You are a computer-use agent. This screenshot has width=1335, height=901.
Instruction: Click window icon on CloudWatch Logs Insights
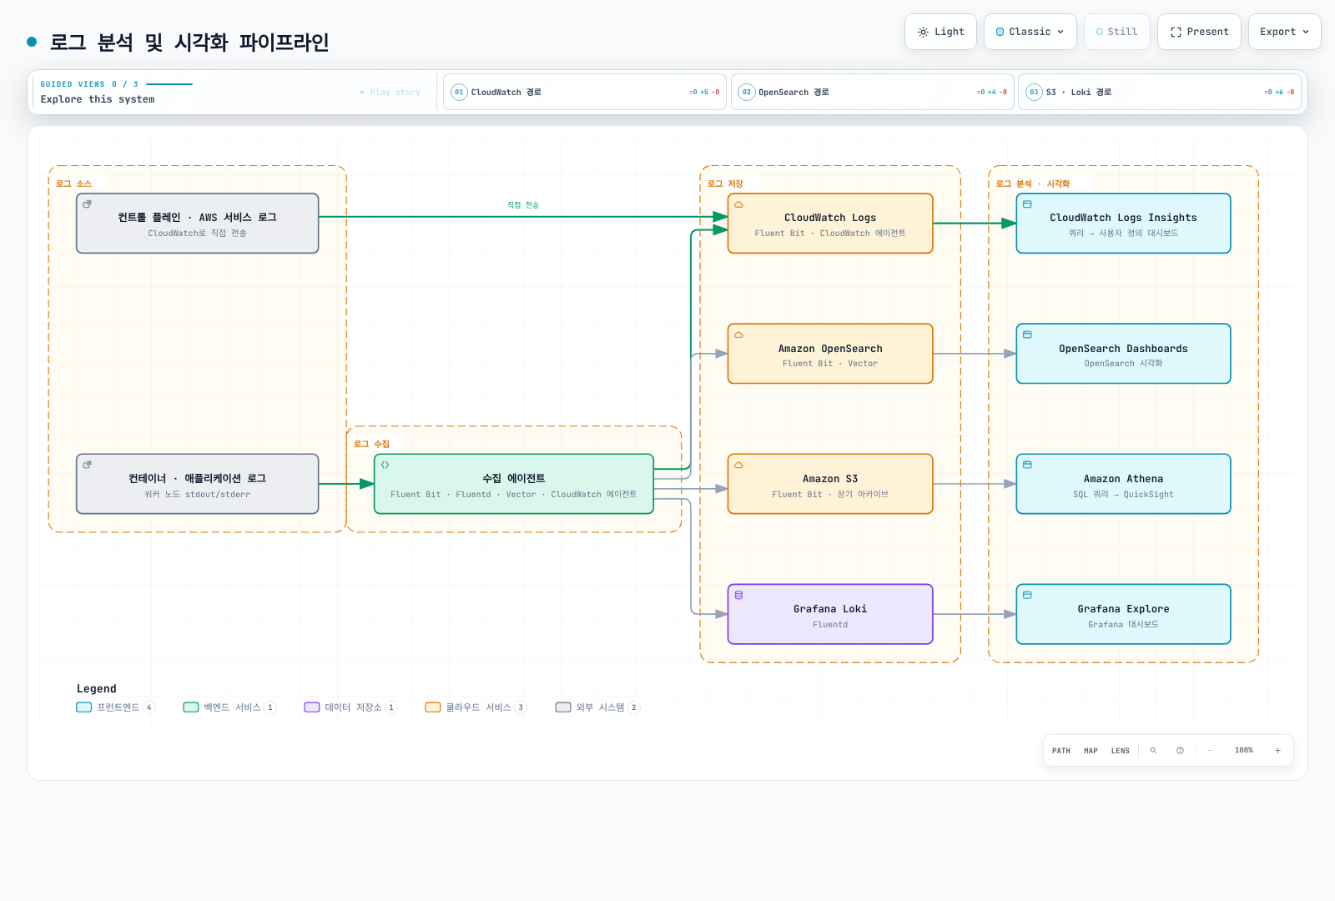[x=1027, y=204]
